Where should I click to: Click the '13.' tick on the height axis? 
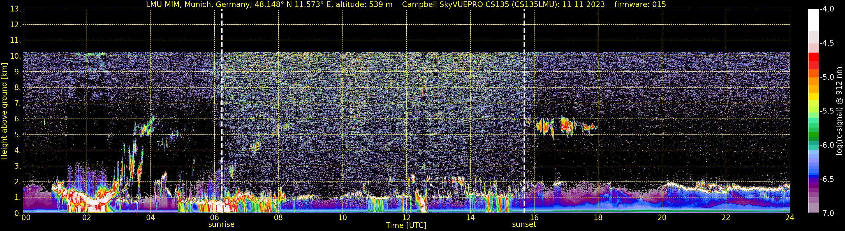[x=15, y=9]
